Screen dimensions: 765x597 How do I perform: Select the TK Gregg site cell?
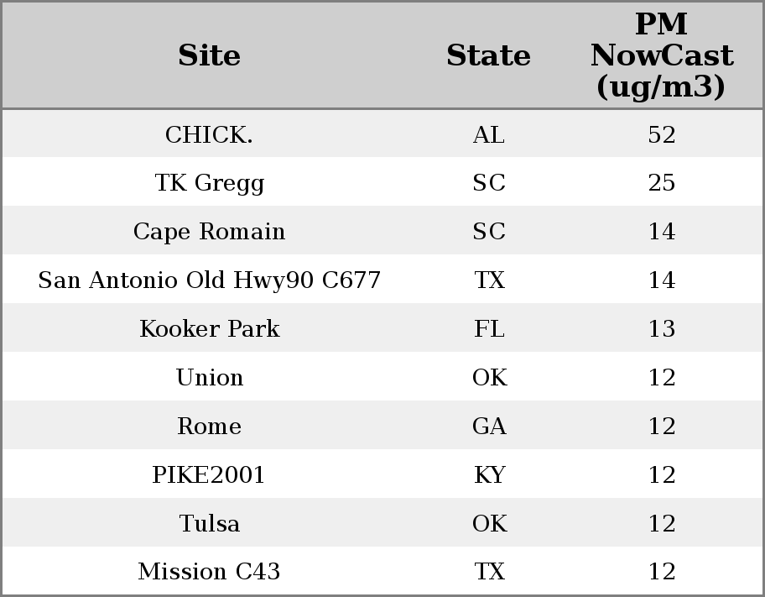(x=209, y=183)
